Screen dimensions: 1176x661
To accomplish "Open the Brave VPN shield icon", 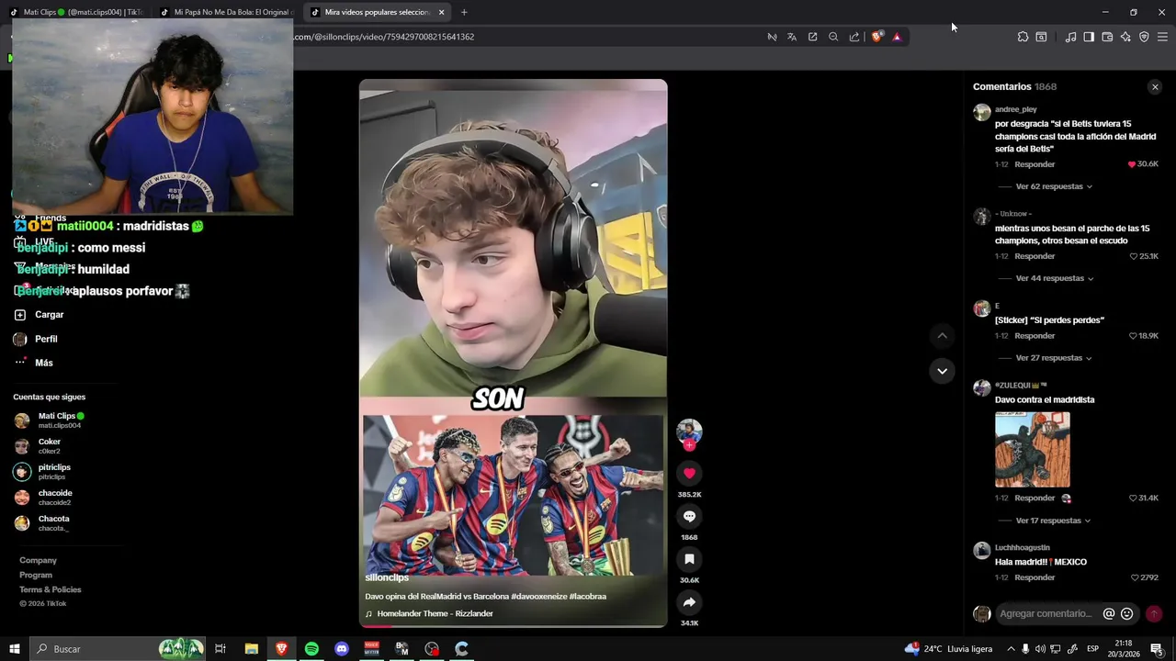I will click(x=1144, y=37).
